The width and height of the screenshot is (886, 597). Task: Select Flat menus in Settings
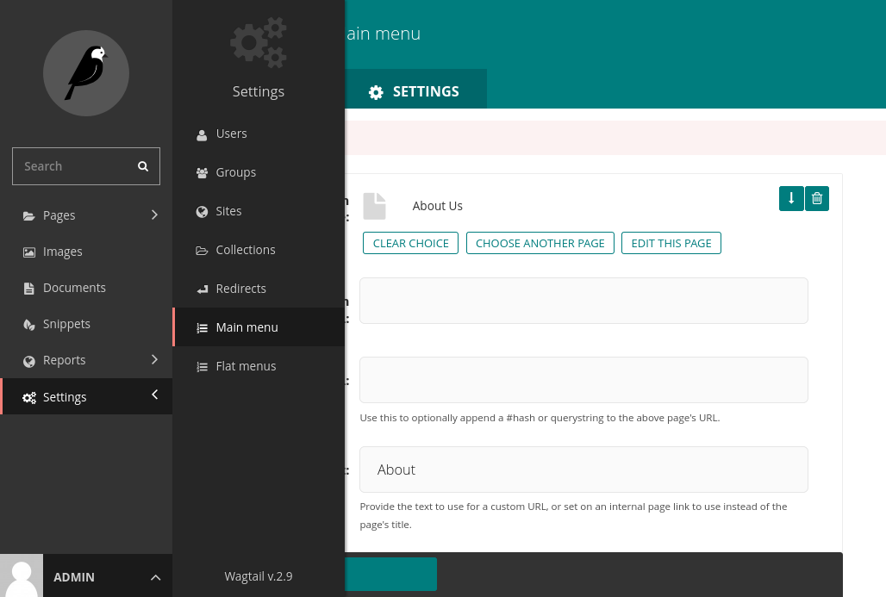(x=246, y=366)
